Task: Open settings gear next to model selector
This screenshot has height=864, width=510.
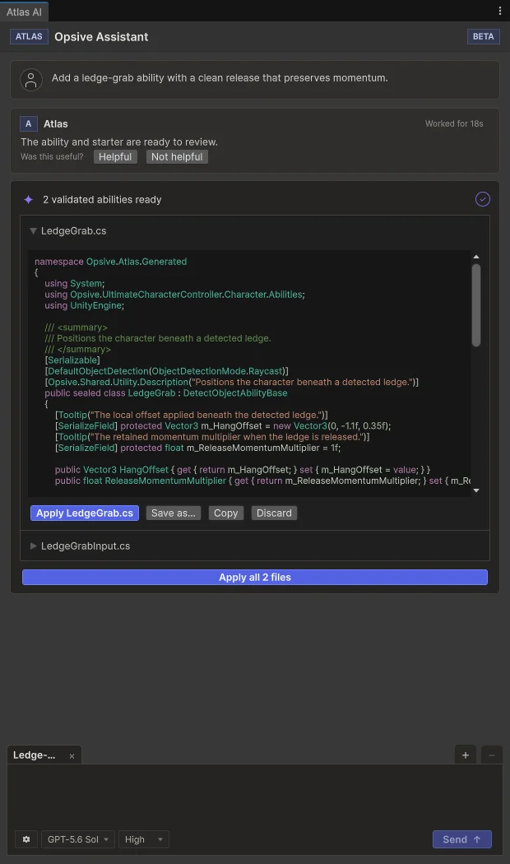Action: (x=25, y=839)
